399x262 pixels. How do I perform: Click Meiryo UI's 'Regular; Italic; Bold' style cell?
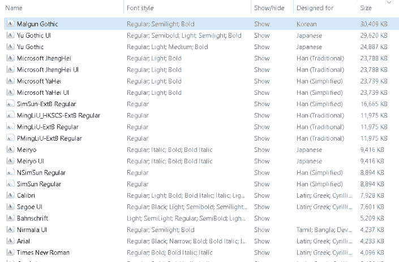click(169, 161)
